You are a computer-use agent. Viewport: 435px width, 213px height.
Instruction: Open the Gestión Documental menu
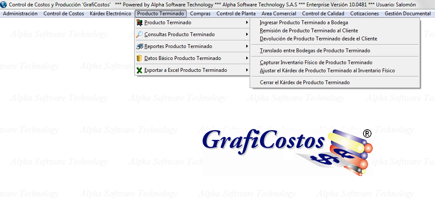407,14
